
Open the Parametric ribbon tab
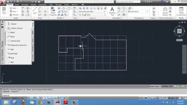coord(43,5)
